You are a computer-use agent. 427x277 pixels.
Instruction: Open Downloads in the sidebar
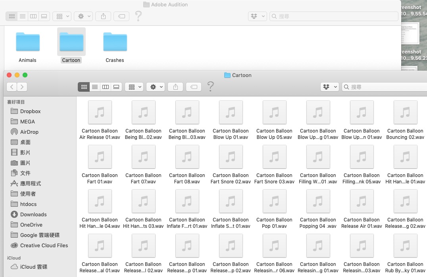[33, 214]
